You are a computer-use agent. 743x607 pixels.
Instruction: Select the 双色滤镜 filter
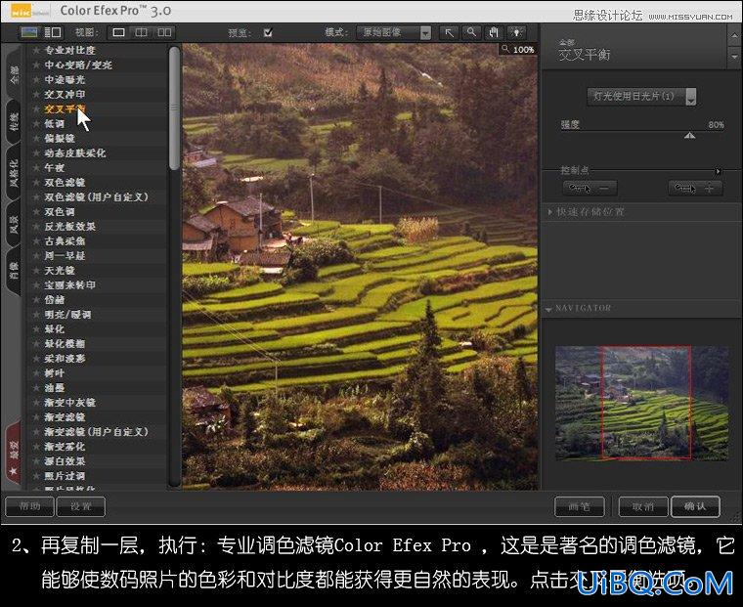pyautogui.click(x=65, y=183)
